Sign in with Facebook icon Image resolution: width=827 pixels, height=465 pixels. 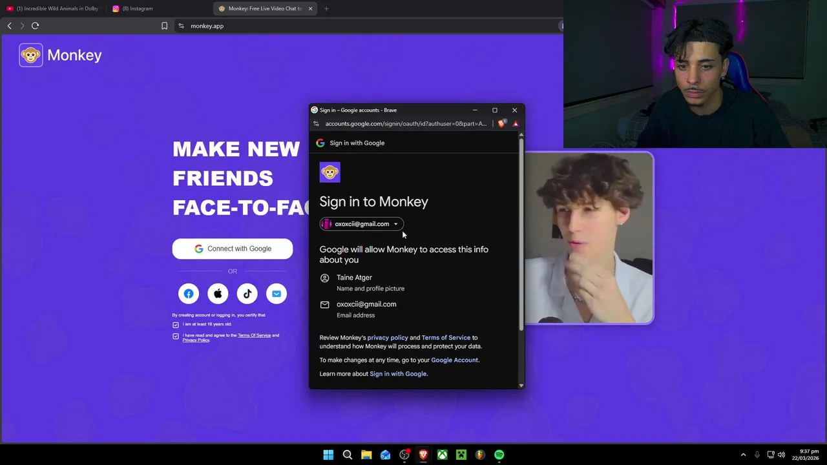[x=189, y=294]
